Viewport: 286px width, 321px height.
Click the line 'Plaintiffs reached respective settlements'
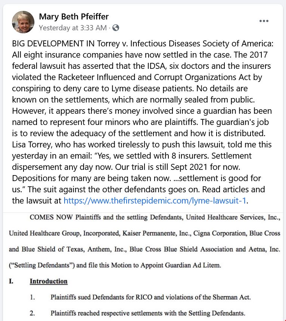tap(147, 313)
